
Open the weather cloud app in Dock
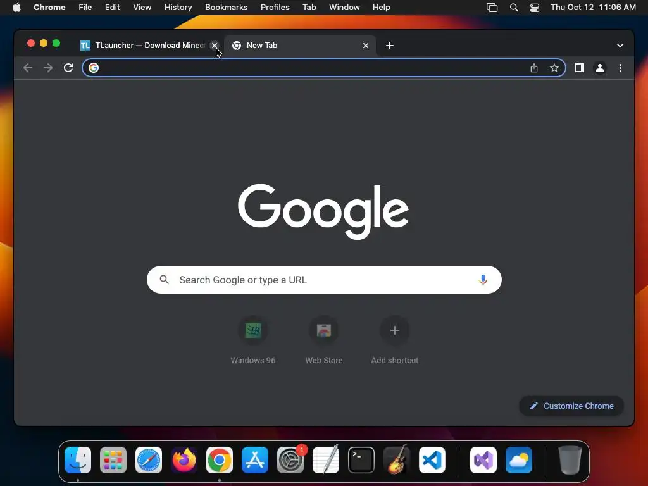coord(519,460)
